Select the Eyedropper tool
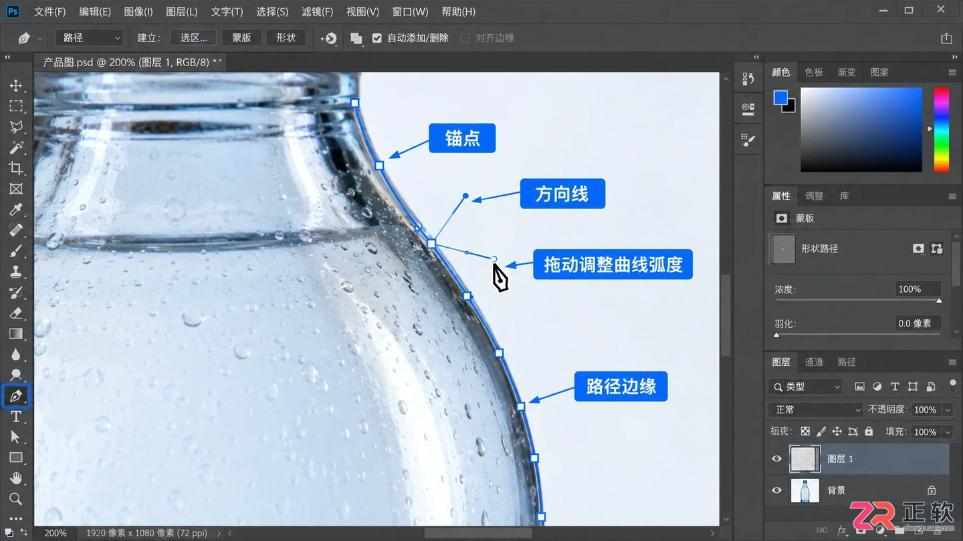The height and width of the screenshot is (541, 963). tap(16, 210)
